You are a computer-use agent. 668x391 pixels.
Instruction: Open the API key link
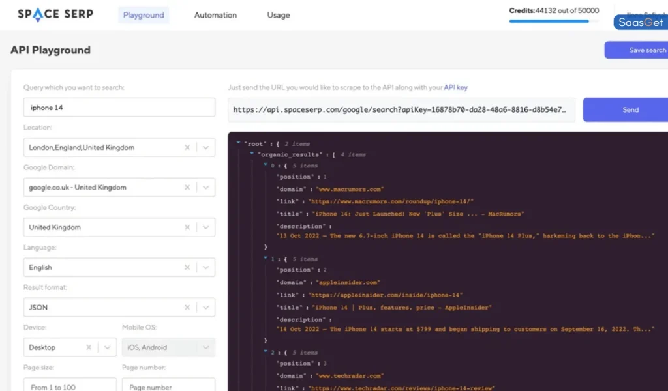455,87
